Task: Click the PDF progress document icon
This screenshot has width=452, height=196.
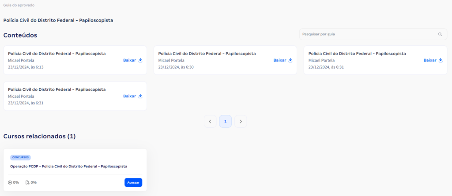Action: click(27, 182)
